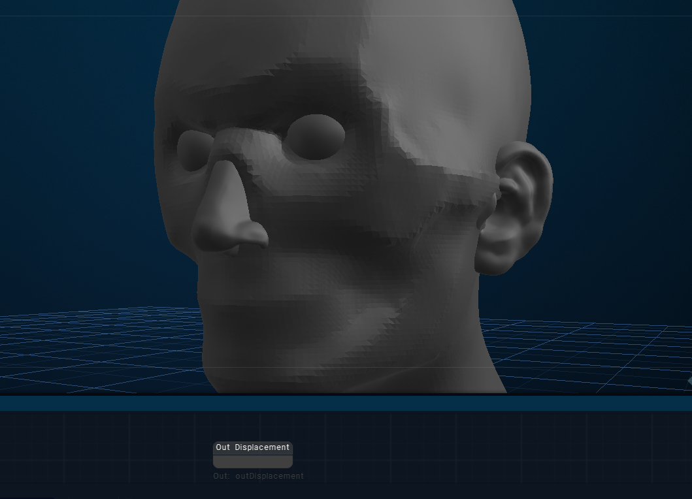
Task: Select the Out Displacement node title
Action: pyautogui.click(x=252, y=447)
